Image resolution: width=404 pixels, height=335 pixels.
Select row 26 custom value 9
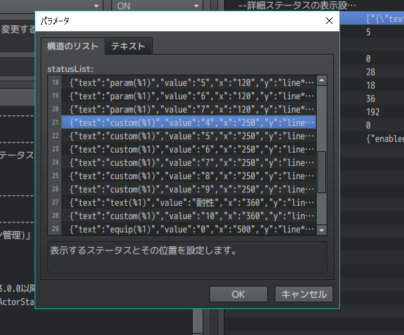[x=189, y=190]
